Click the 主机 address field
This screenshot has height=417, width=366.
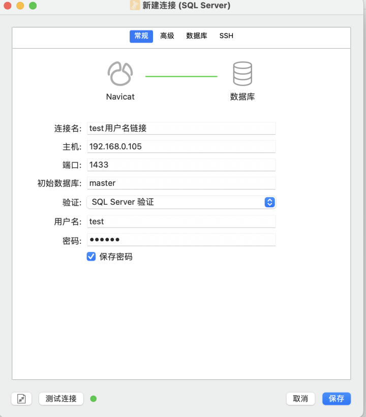[181, 147]
